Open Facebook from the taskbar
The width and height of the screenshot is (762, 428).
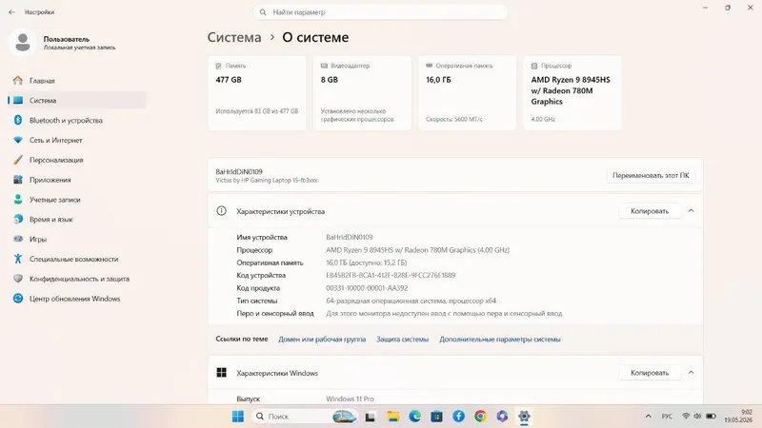pyautogui.click(x=458, y=417)
